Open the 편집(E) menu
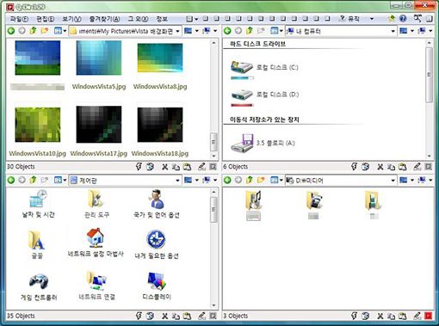 coord(45,19)
